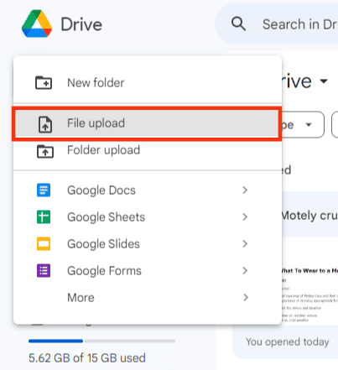The width and height of the screenshot is (338, 370).
Task: Click the blue Google Docs icon
Action: click(x=44, y=190)
